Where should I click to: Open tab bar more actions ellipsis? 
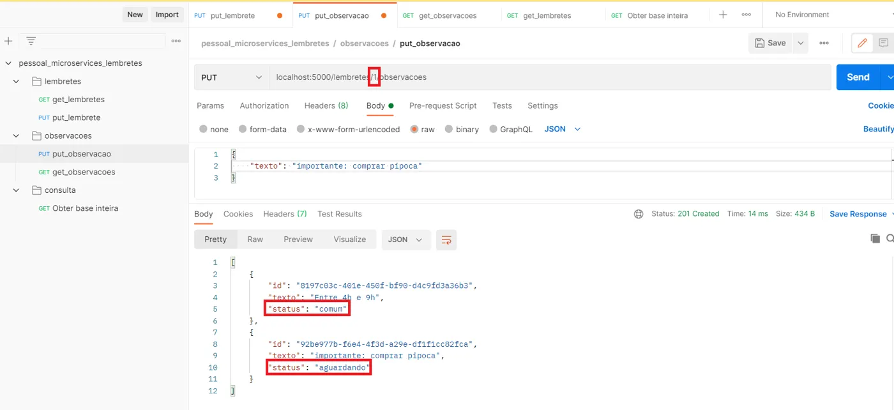pyautogui.click(x=746, y=15)
